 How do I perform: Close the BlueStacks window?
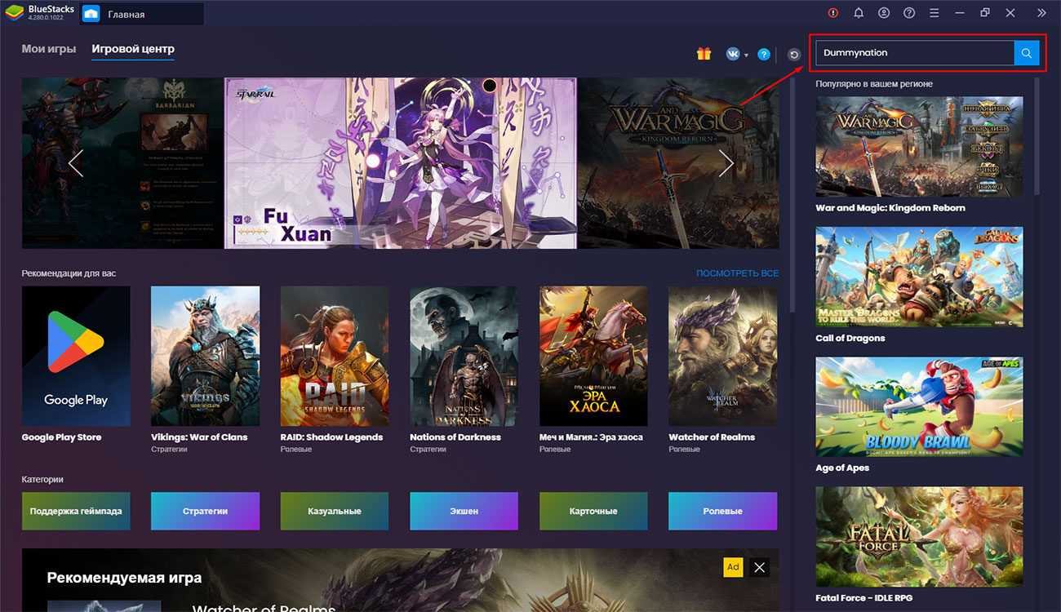click(1010, 13)
